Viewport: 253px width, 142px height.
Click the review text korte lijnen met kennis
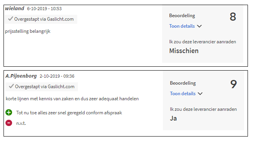pyautogui.click(x=72, y=99)
